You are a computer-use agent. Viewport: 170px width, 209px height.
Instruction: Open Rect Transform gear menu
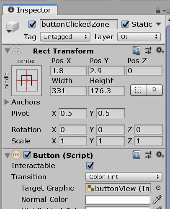160,50
